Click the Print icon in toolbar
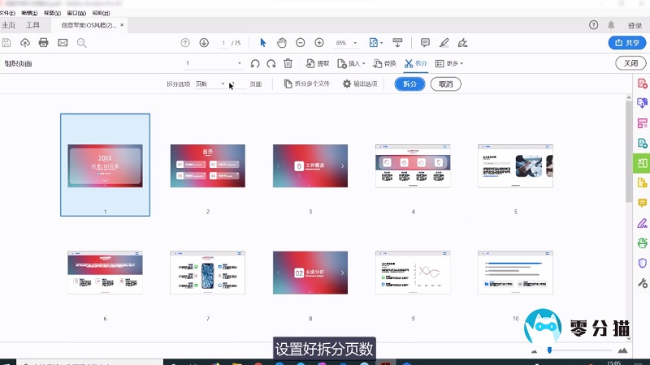The image size is (650, 365). pyautogui.click(x=44, y=42)
